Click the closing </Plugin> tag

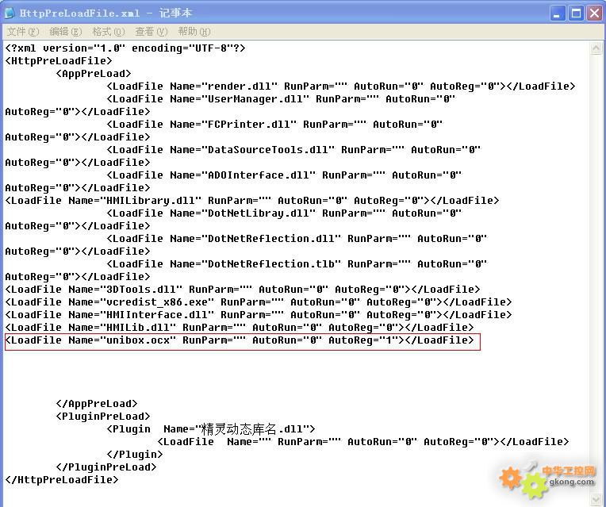click(135, 455)
